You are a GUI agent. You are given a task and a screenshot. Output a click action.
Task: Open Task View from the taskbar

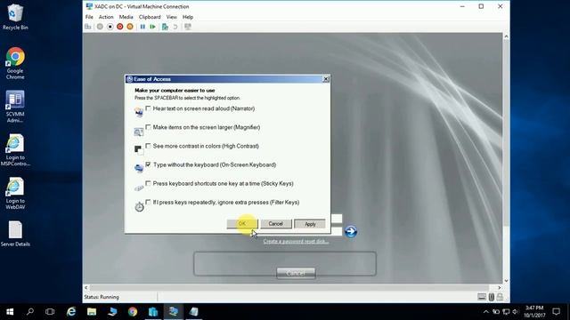[x=50, y=312]
